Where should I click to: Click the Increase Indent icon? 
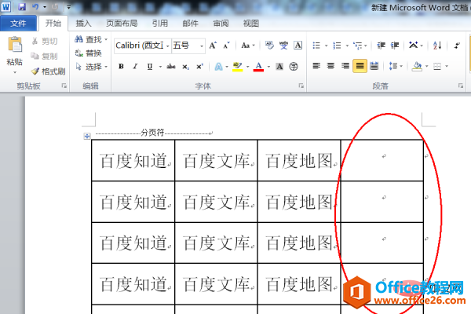tap(395, 46)
